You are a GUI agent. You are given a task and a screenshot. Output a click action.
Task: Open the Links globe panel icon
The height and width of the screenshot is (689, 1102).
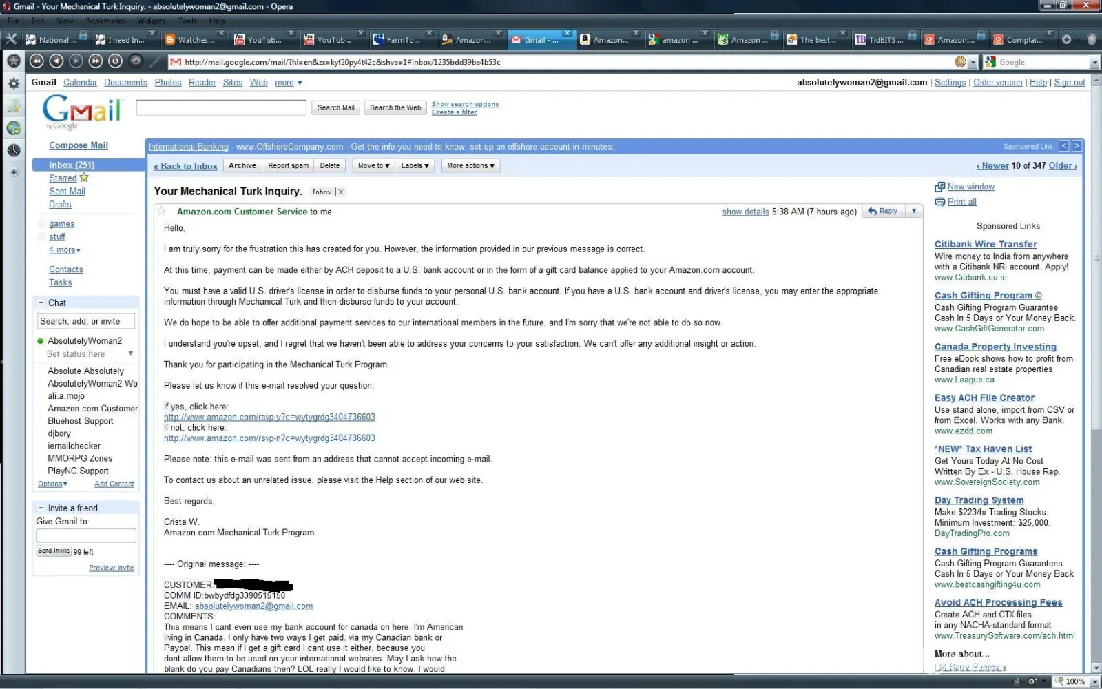[13, 128]
